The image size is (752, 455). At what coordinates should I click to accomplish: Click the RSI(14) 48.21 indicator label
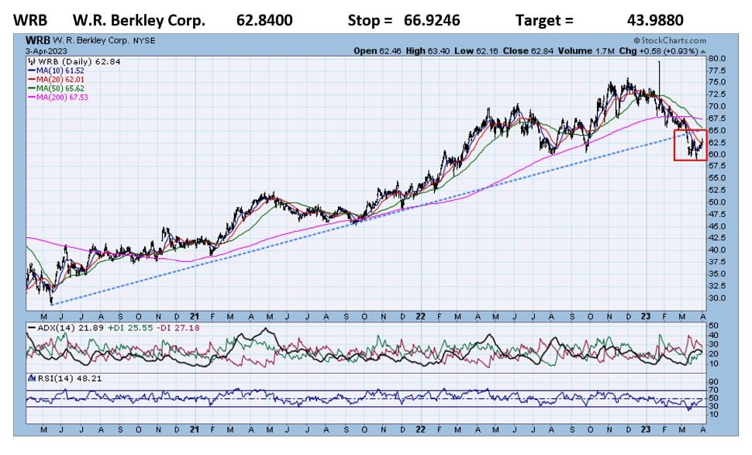coord(55,378)
